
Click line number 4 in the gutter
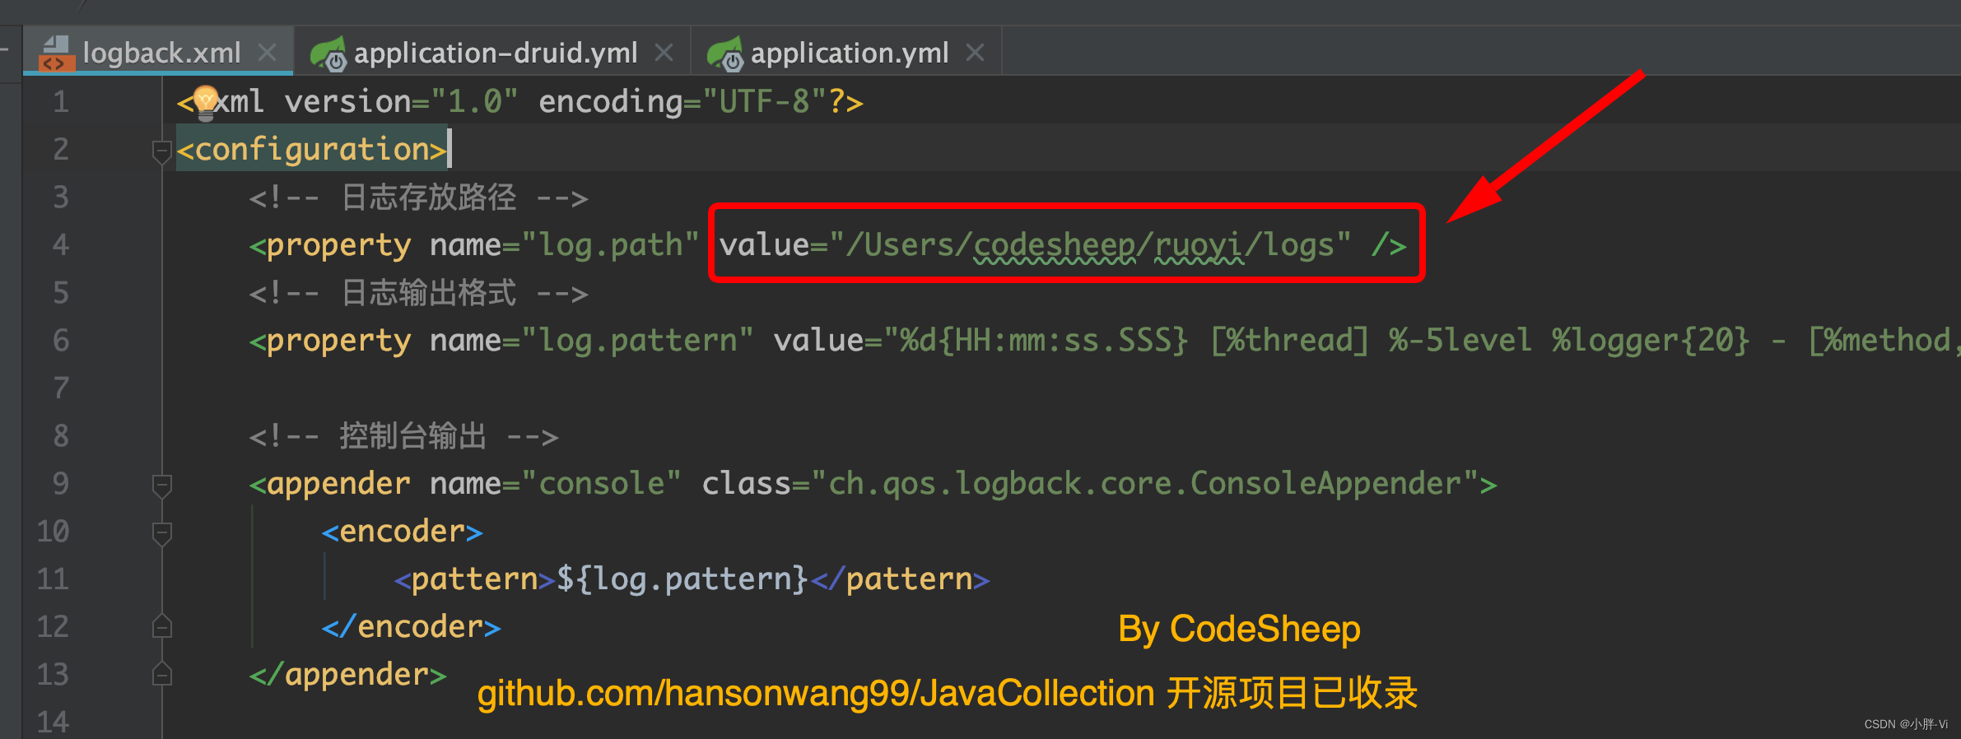(x=60, y=245)
